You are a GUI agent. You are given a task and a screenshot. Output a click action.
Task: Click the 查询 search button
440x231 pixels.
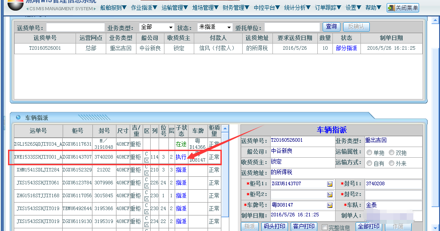coord(331,27)
